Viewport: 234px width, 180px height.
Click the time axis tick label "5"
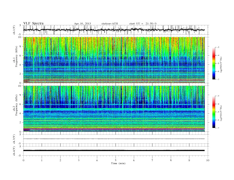(x=116, y=160)
